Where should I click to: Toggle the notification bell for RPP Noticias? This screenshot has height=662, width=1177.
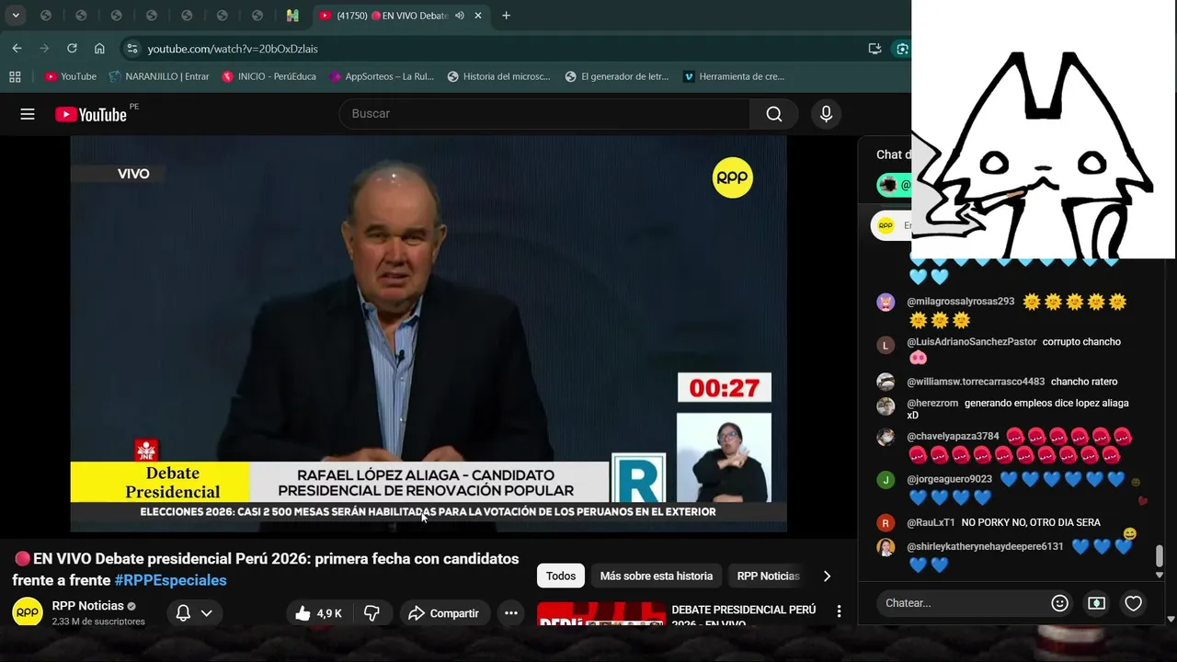[x=183, y=613]
